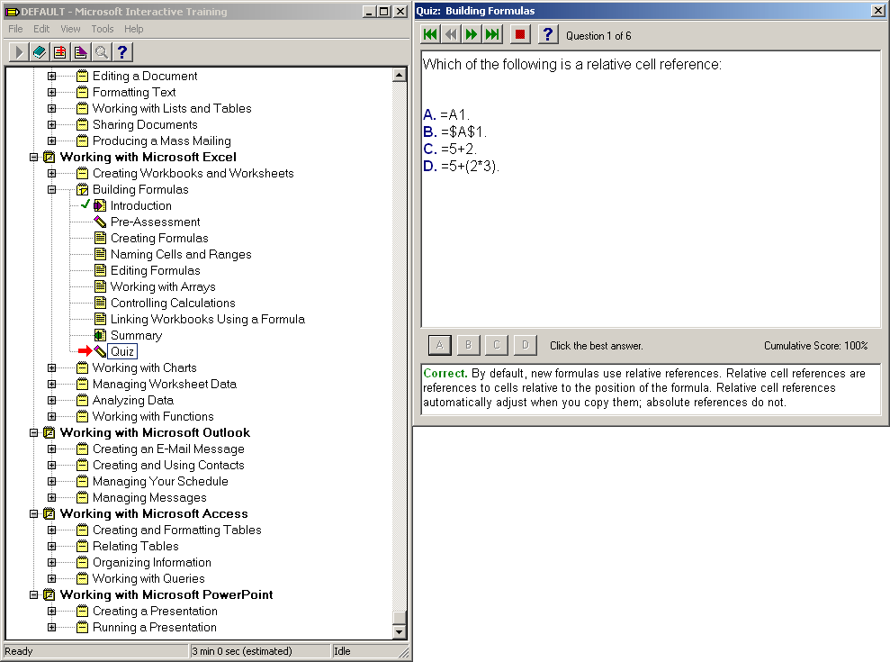Screen dimensions: 890x662
Task: Select Editing Formulas lesson
Action: coord(156,270)
